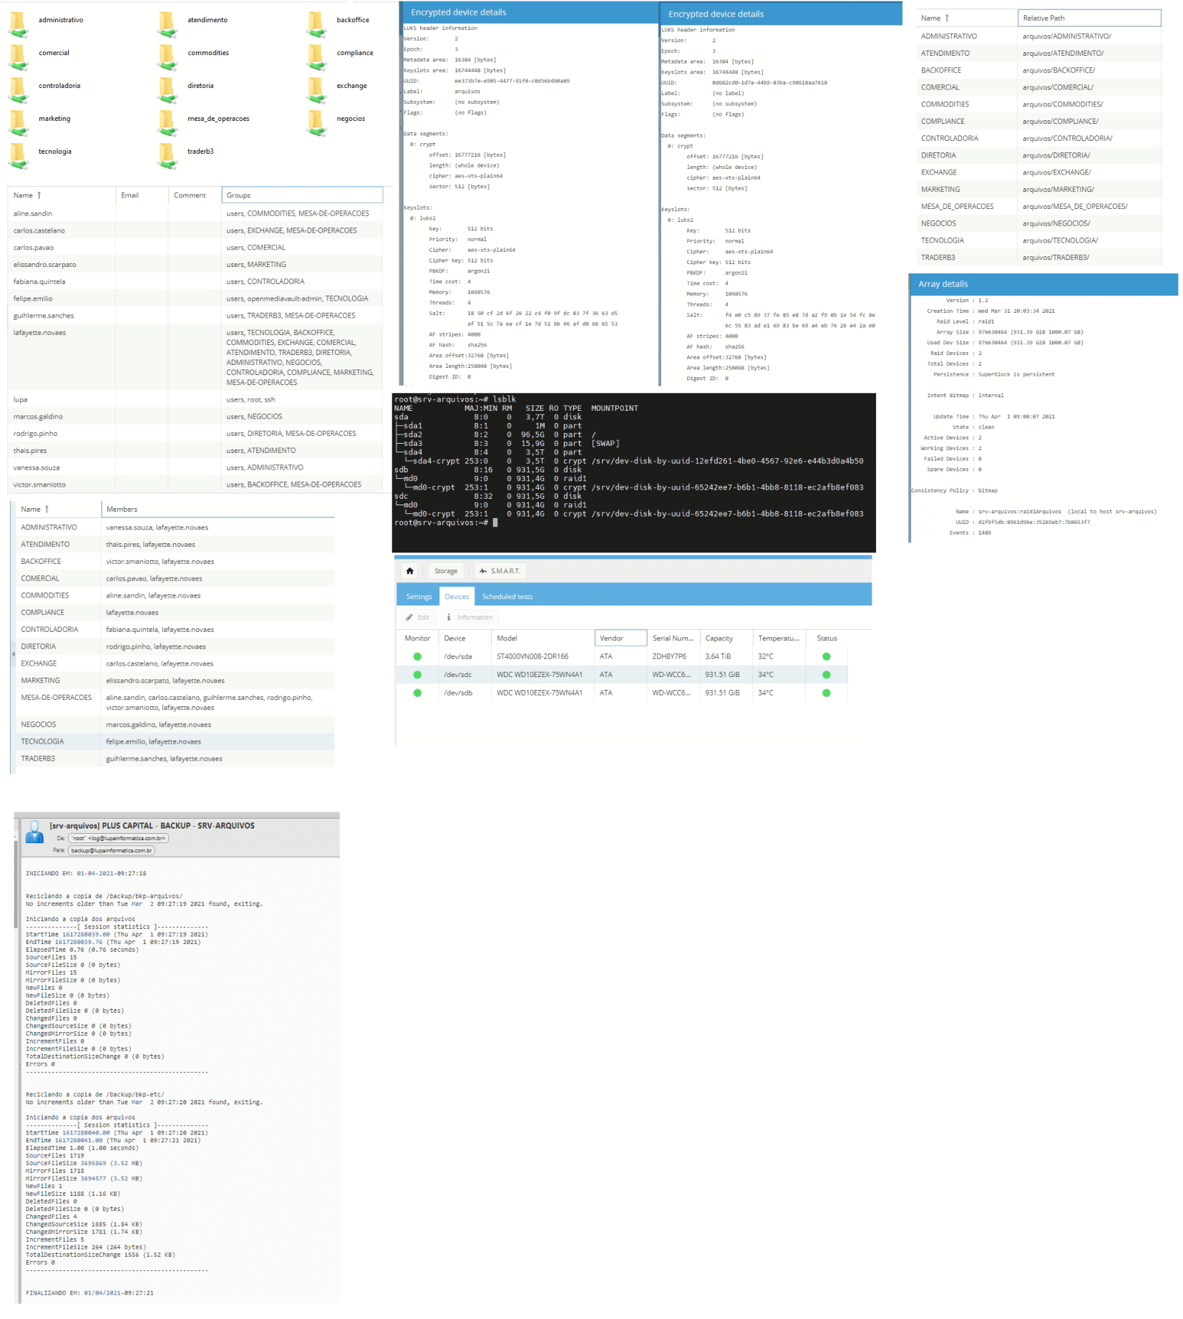Select arquivos/BACKOFFICE/ relative path cell

[x=1089, y=70]
